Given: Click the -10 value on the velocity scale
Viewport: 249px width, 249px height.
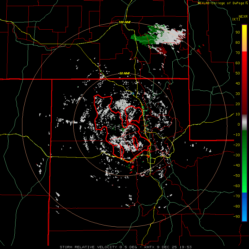Looking at the screenshot, I should [x=237, y=135].
